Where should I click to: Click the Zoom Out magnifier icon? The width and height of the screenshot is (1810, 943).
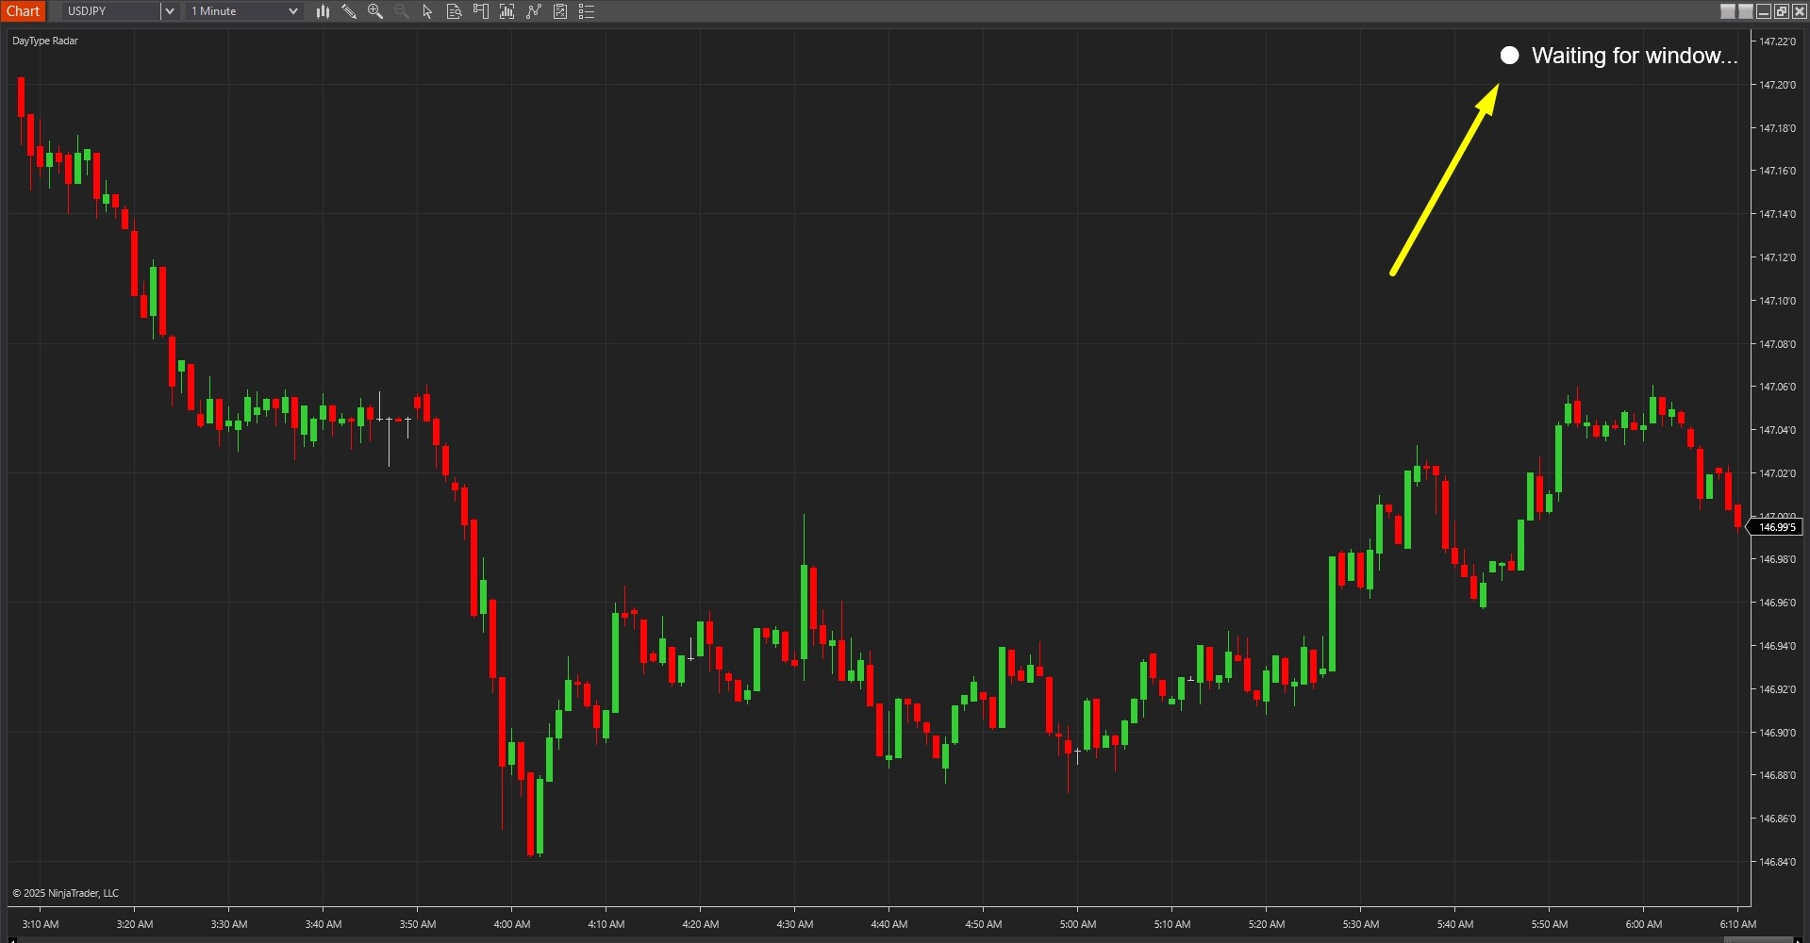[401, 11]
